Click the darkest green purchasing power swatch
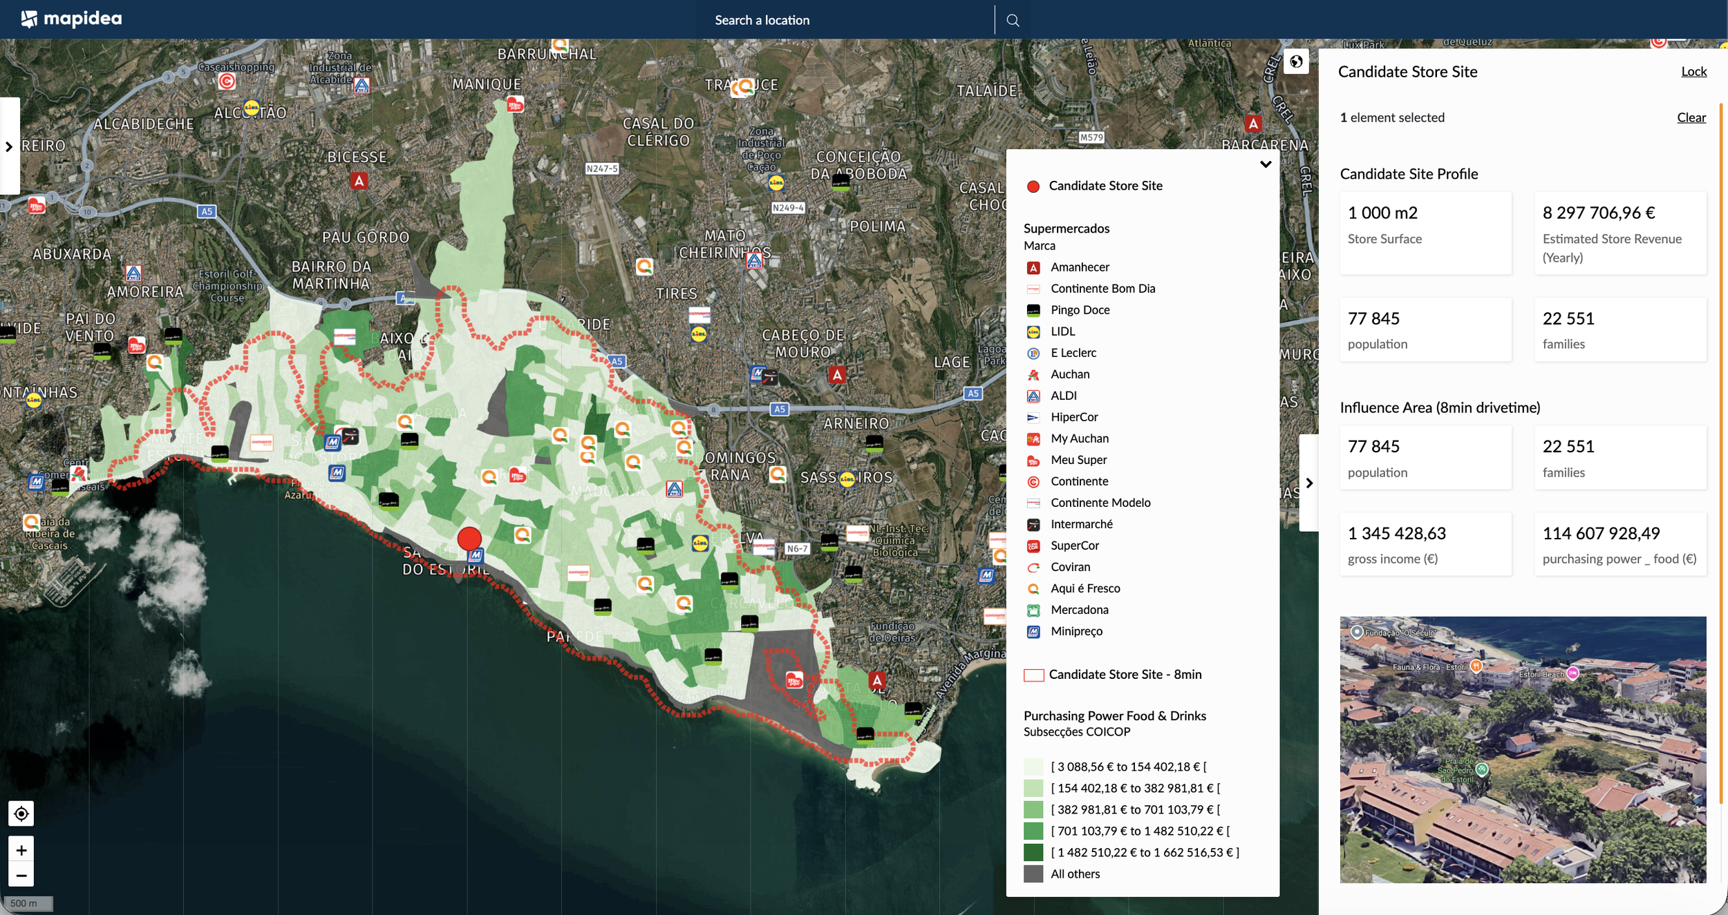Screen dimensions: 1728x915 coord(1033,852)
